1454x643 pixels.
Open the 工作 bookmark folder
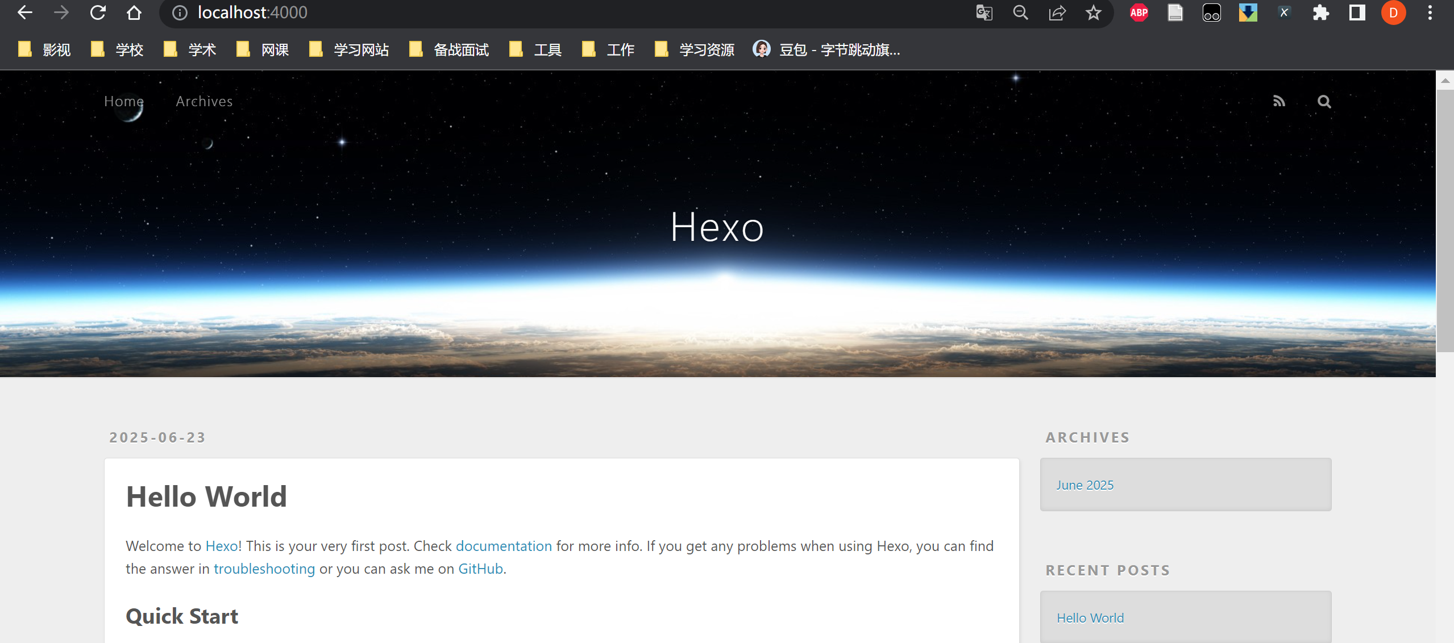tap(608, 50)
